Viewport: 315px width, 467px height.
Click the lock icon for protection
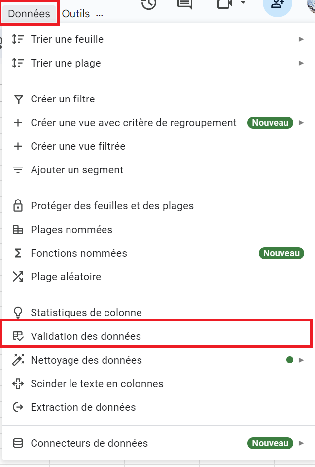18,206
